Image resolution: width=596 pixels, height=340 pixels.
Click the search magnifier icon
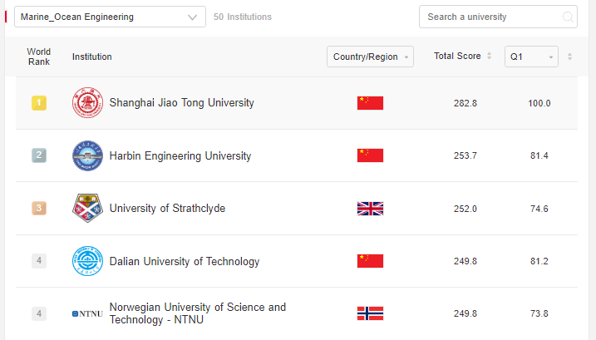pyautogui.click(x=568, y=17)
